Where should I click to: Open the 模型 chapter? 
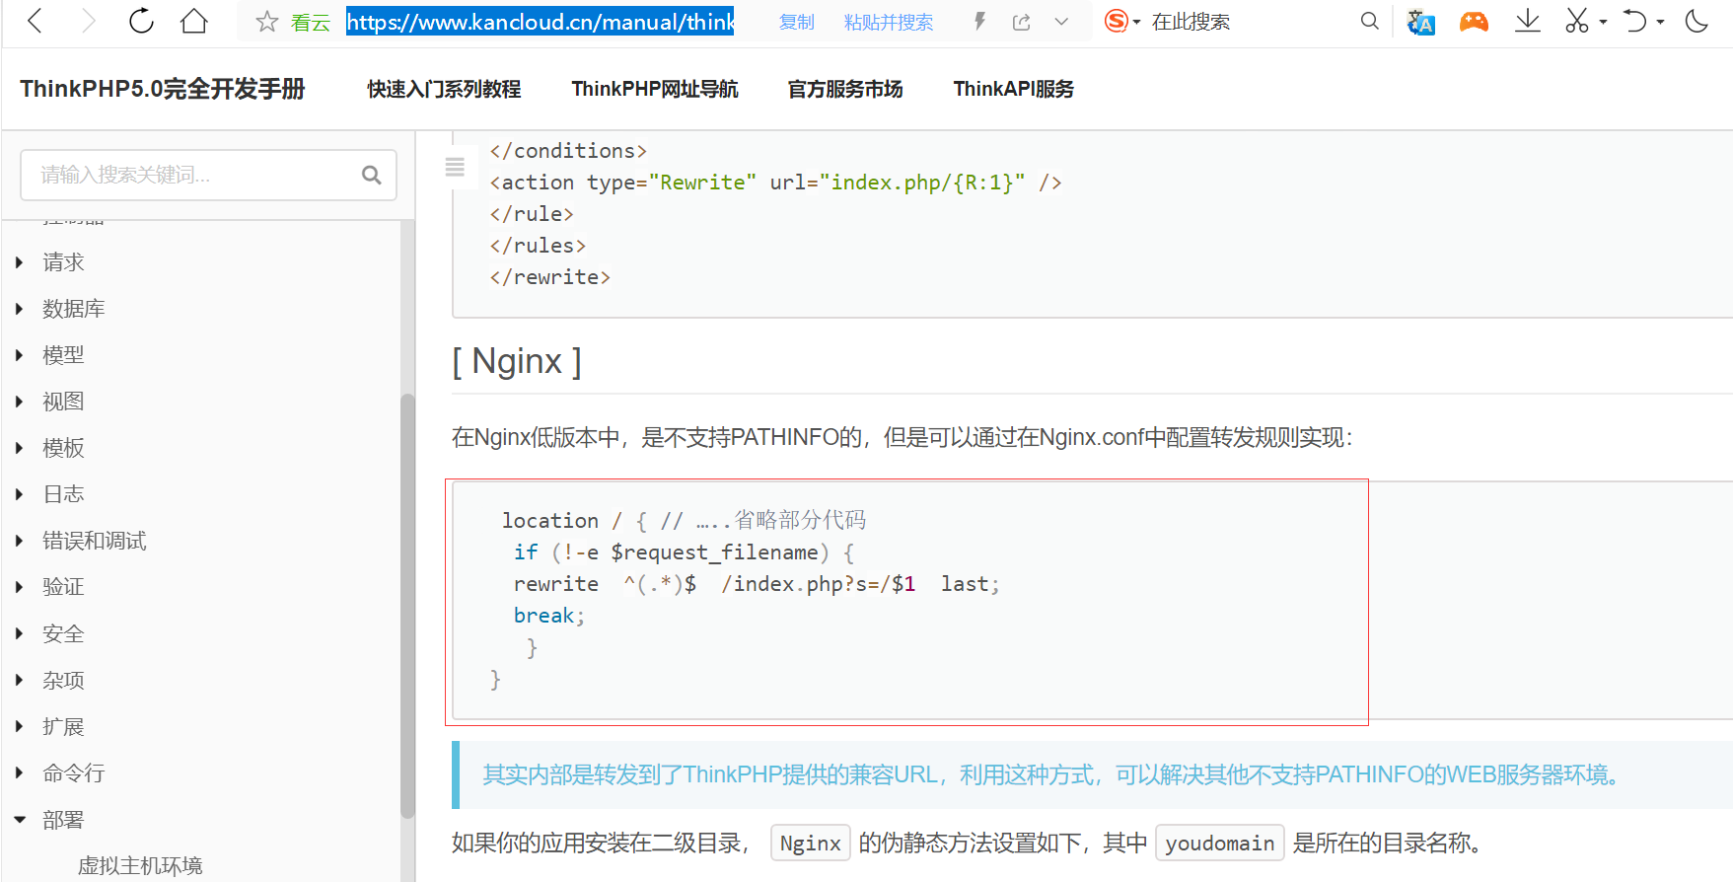click(x=63, y=355)
